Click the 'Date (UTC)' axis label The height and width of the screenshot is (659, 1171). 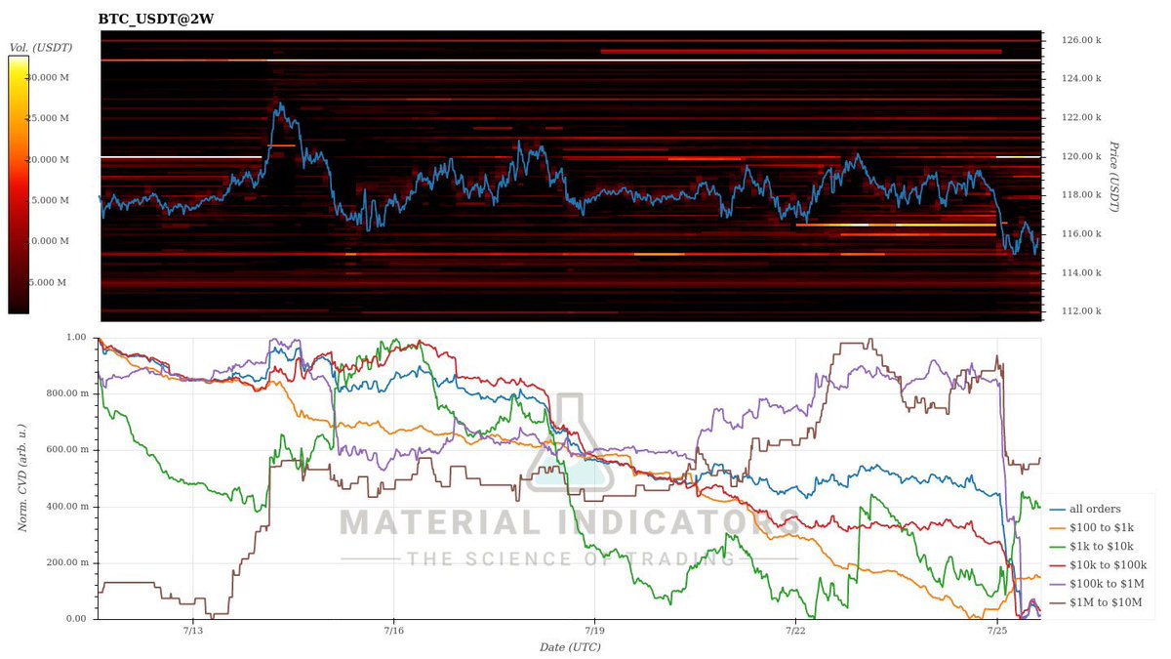(570, 647)
